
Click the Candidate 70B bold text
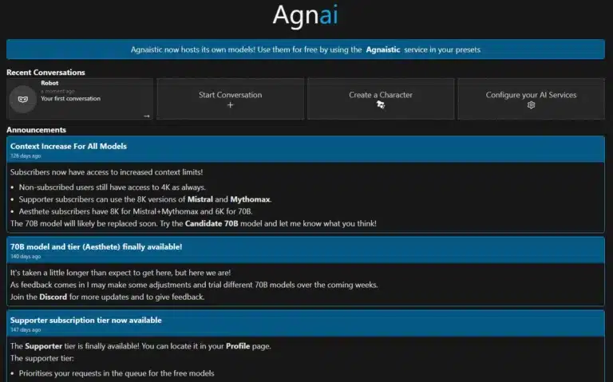pos(212,224)
